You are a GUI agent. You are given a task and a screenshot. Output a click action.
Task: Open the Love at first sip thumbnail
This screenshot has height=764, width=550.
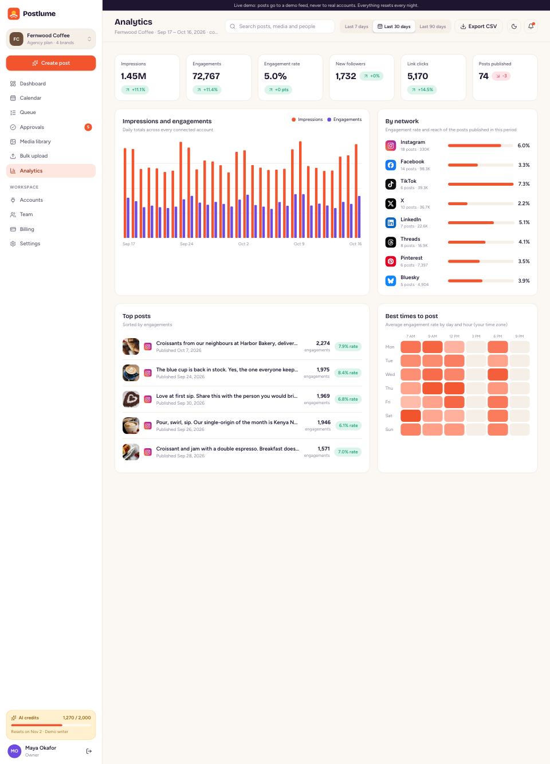coord(131,399)
